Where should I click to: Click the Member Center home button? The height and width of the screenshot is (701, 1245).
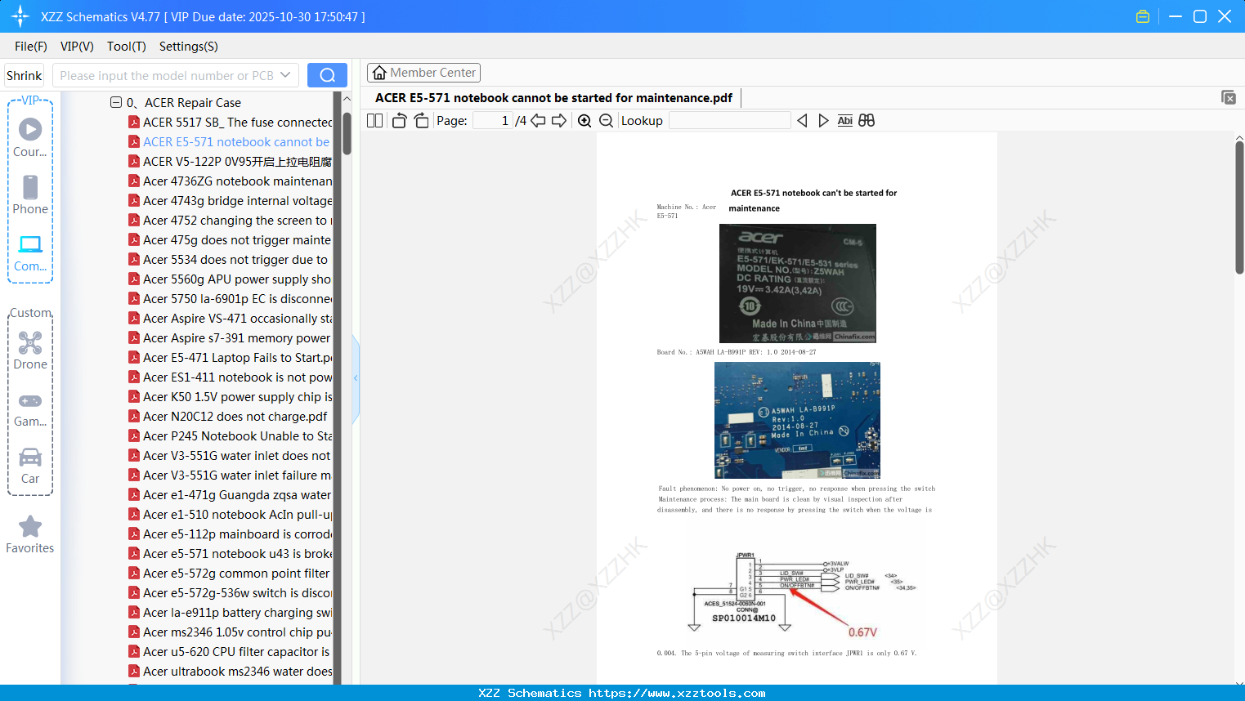(423, 73)
